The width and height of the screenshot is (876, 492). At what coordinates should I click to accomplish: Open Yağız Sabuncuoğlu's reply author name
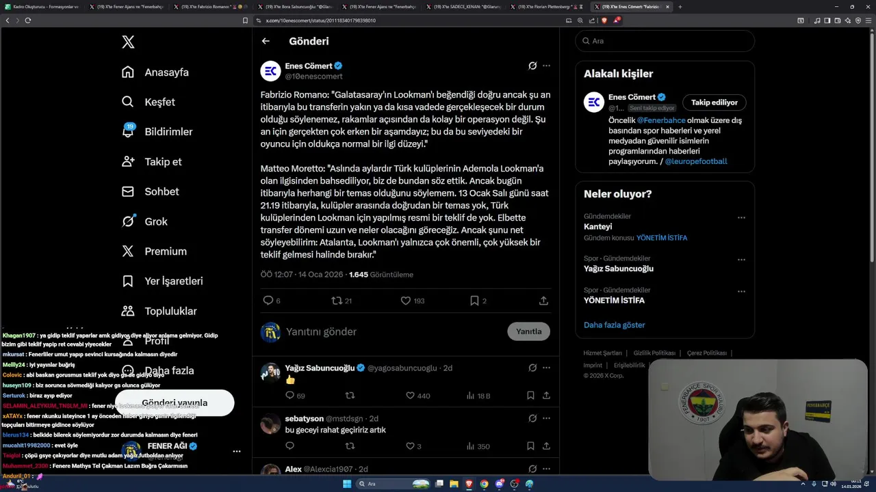(320, 368)
